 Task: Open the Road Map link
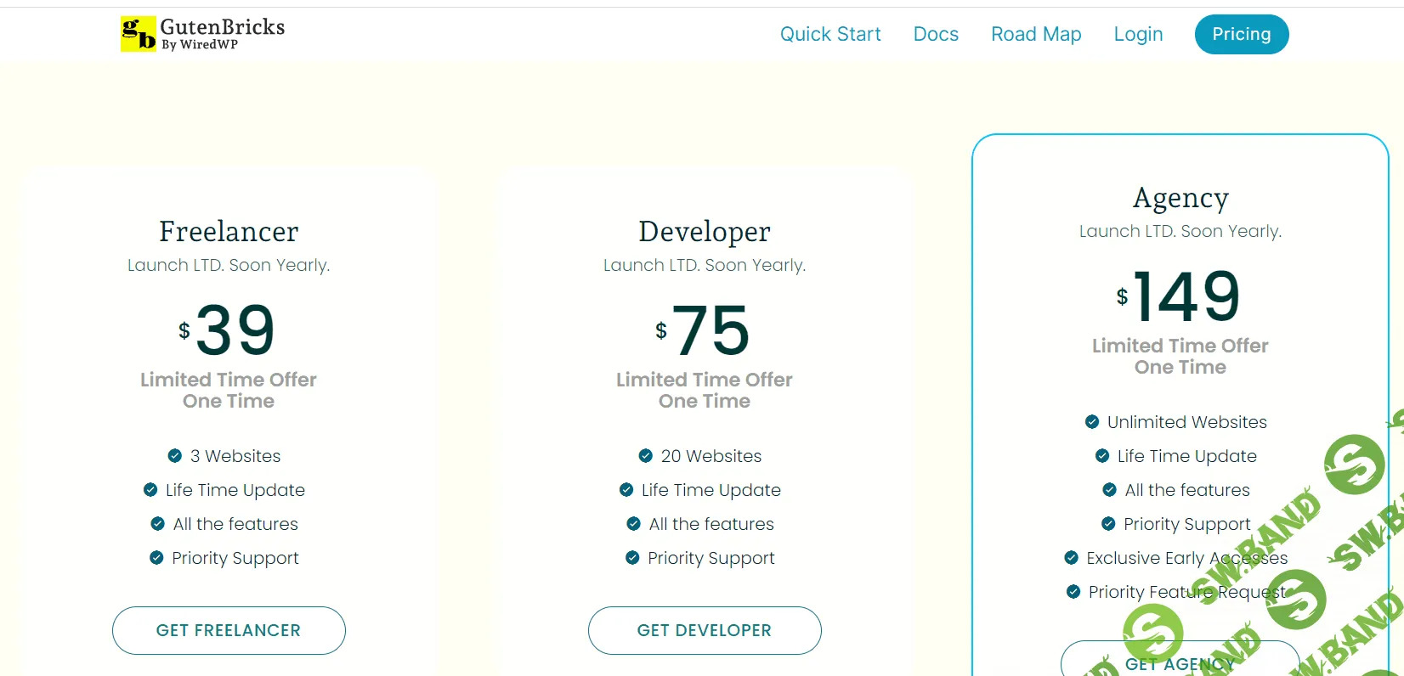(1036, 34)
